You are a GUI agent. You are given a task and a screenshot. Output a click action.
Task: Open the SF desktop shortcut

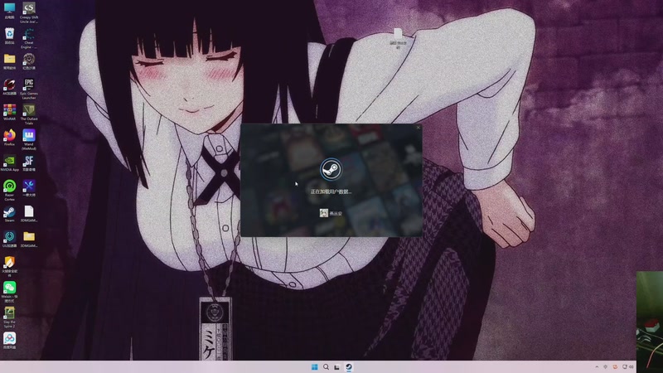coord(29,162)
